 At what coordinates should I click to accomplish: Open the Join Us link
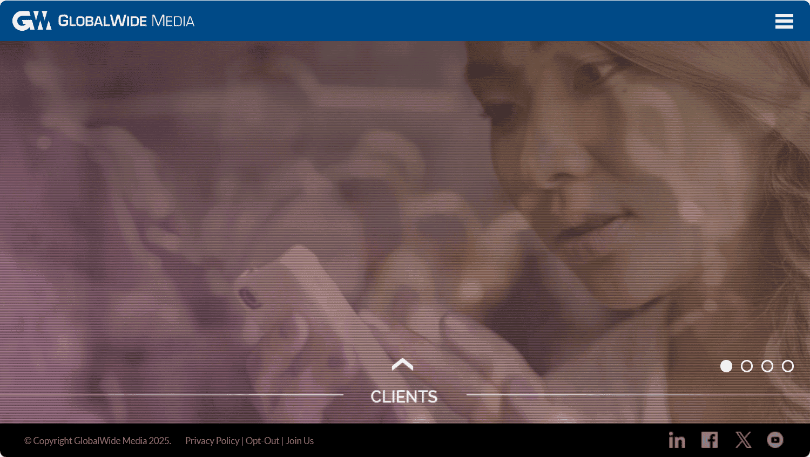coord(300,441)
